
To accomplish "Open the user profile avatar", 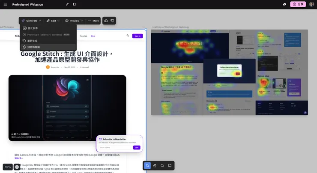I will [311, 4].
